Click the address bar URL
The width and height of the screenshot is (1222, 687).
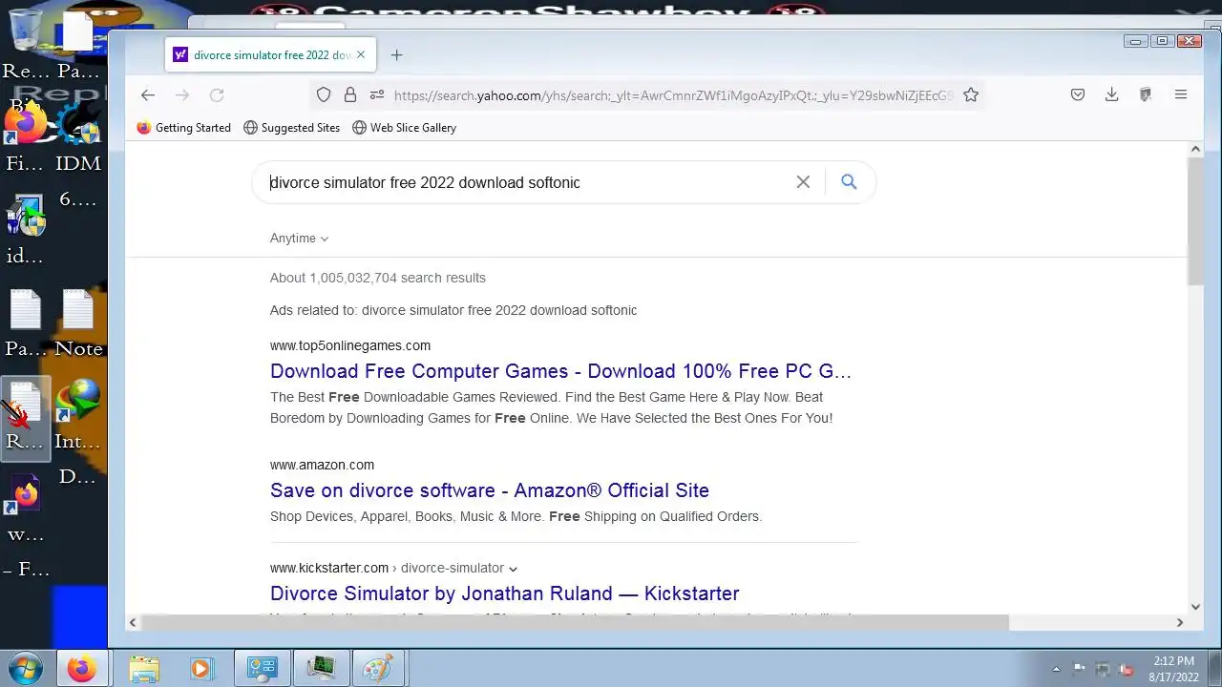pyautogui.click(x=672, y=94)
